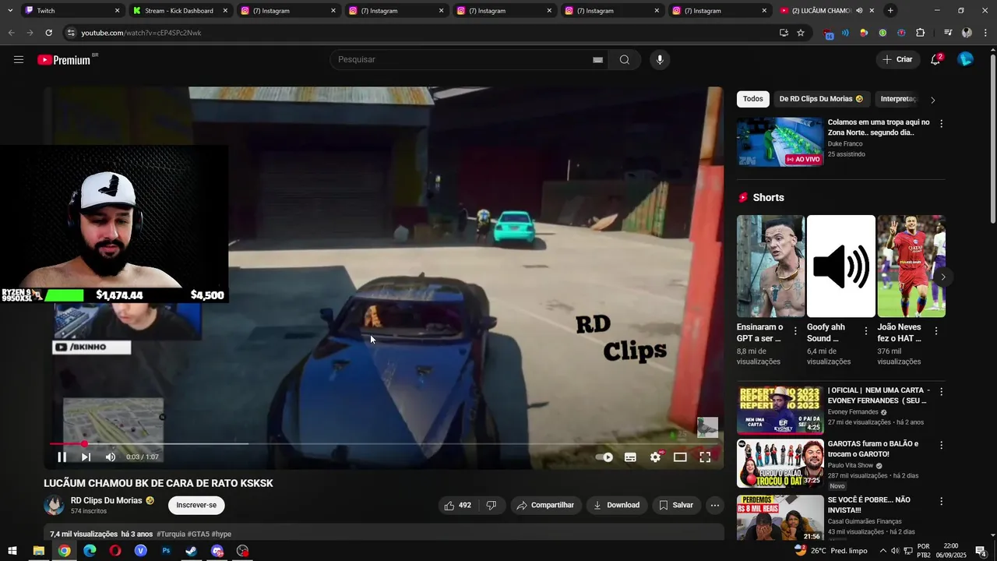This screenshot has height=561, width=997.
Task: Show more filter chips with the arrow
Action: click(x=933, y=100)
